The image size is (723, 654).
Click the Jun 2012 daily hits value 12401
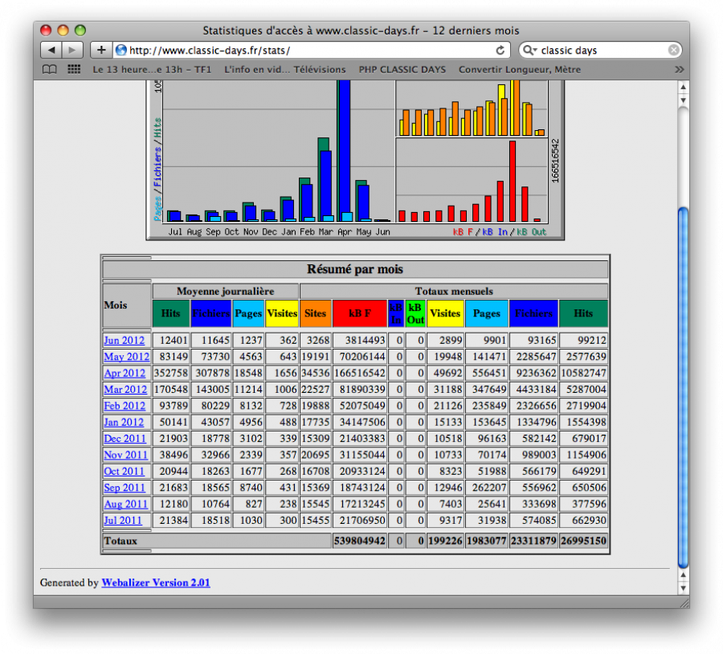point(171,341)
